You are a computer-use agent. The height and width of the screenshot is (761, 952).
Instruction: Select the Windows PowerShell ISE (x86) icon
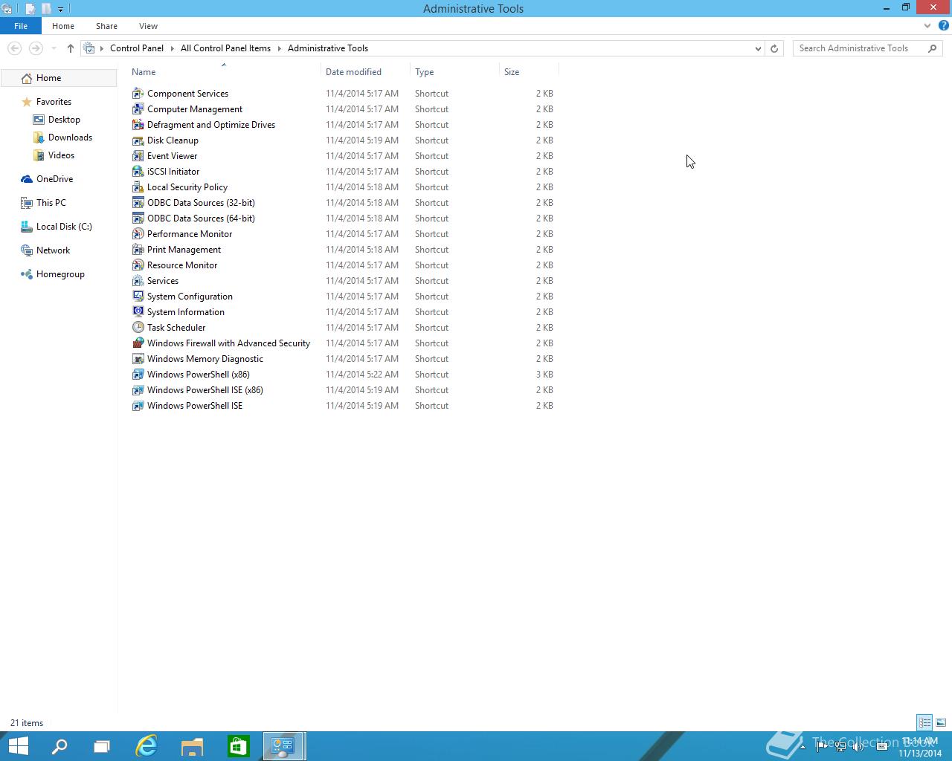pos(138,390)
